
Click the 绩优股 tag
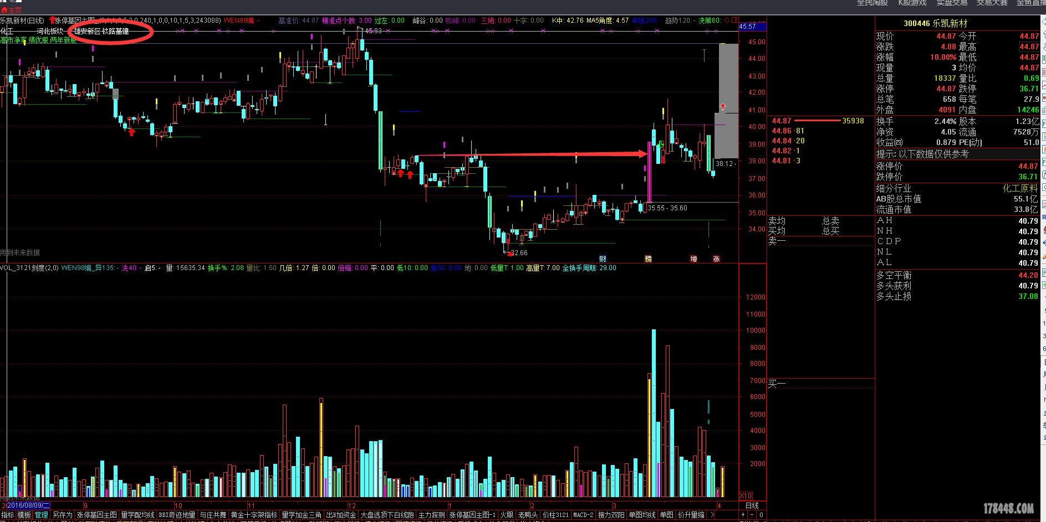click(x=39, y=40)
